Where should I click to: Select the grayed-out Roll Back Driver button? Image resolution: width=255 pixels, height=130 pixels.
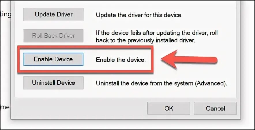coord(53,36)
